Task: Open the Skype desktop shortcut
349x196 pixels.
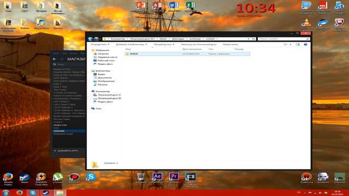Action: [x=91, y=178]
